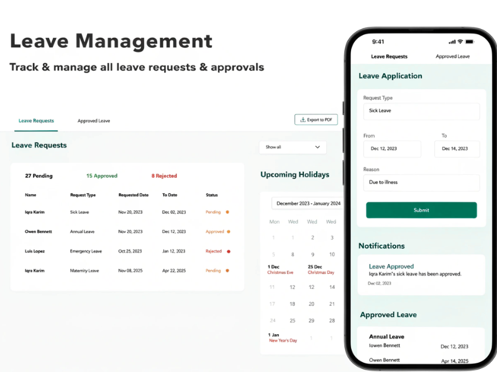Click the red rejected dot on Luis Lopez's row

click(x=229, y=251)
